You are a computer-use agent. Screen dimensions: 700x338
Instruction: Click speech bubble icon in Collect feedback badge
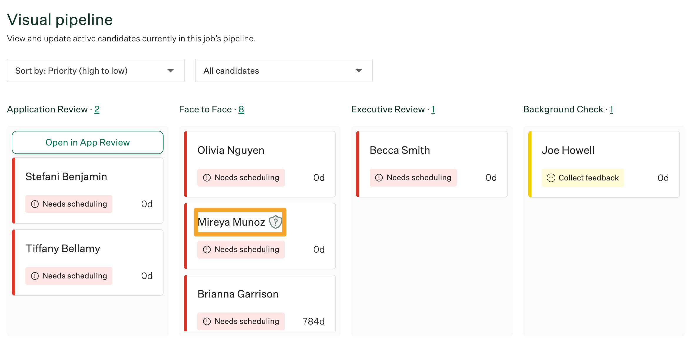(x=551, y=178)
